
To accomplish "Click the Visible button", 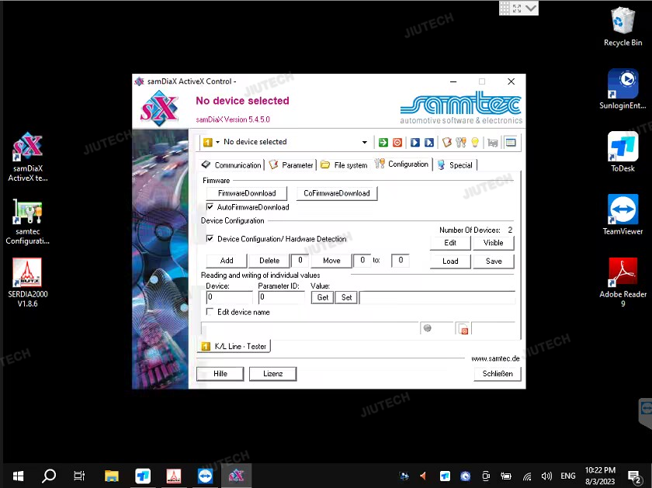I will 493,243.
